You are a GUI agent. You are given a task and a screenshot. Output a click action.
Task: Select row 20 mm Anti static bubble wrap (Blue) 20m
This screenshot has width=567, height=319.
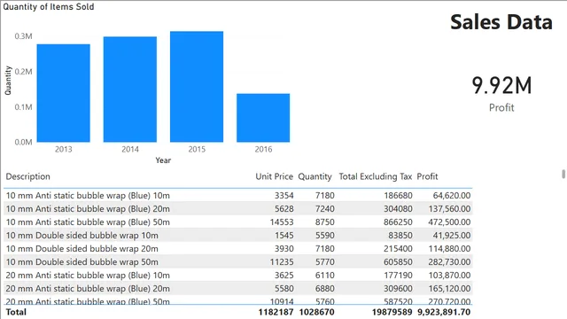pos(238,289)
